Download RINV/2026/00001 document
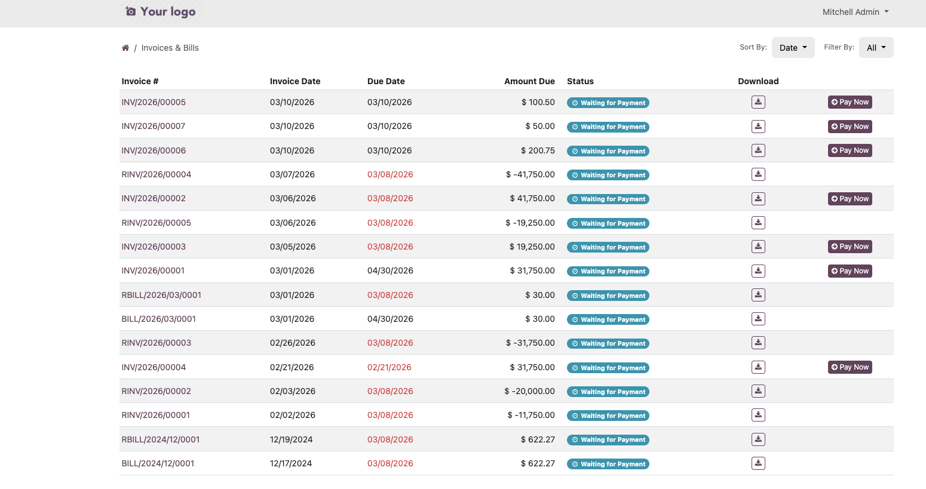 pos(758,415)
